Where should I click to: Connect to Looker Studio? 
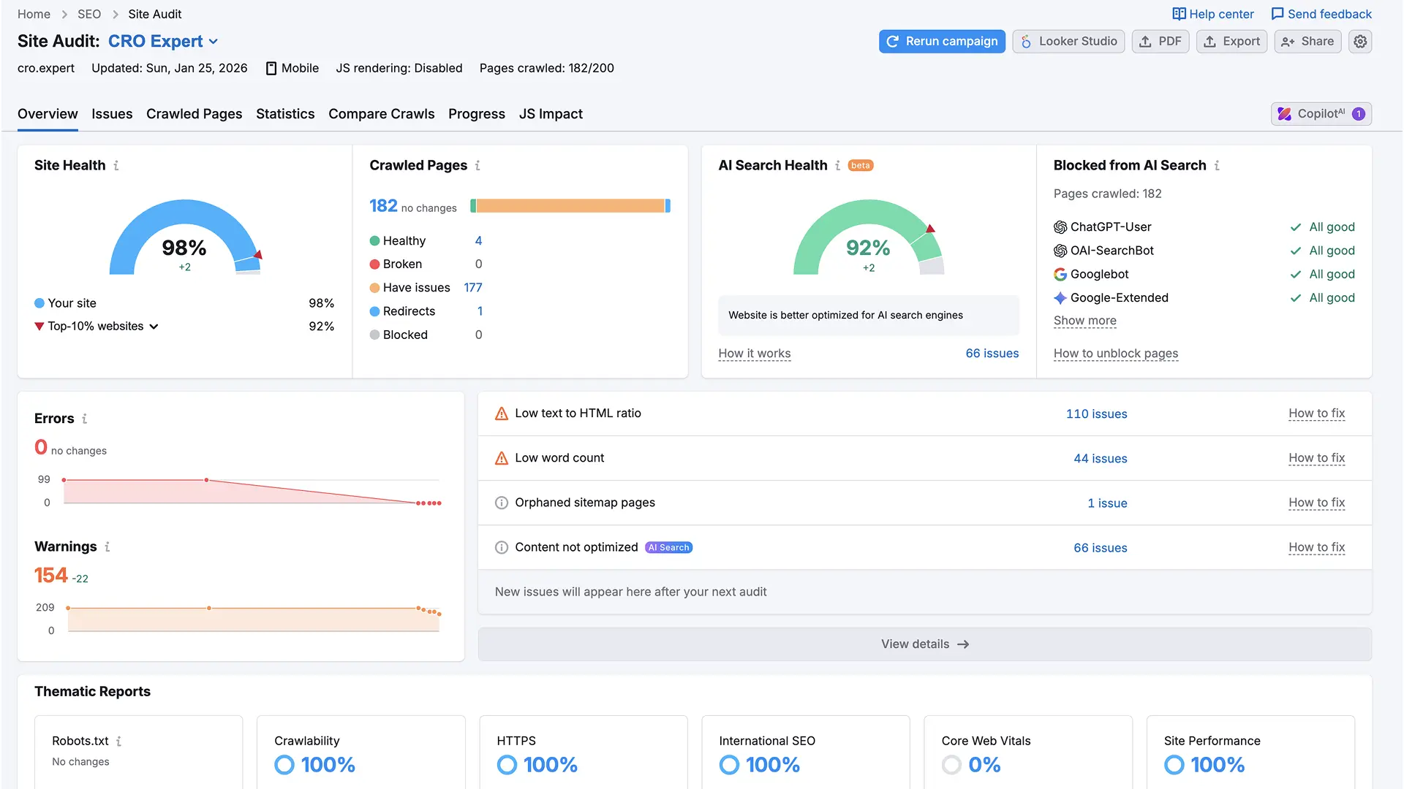click(x=1068, y=42)
